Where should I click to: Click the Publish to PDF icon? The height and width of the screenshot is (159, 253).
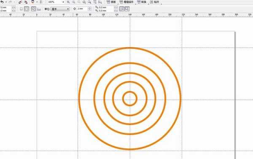coord(32,2)
